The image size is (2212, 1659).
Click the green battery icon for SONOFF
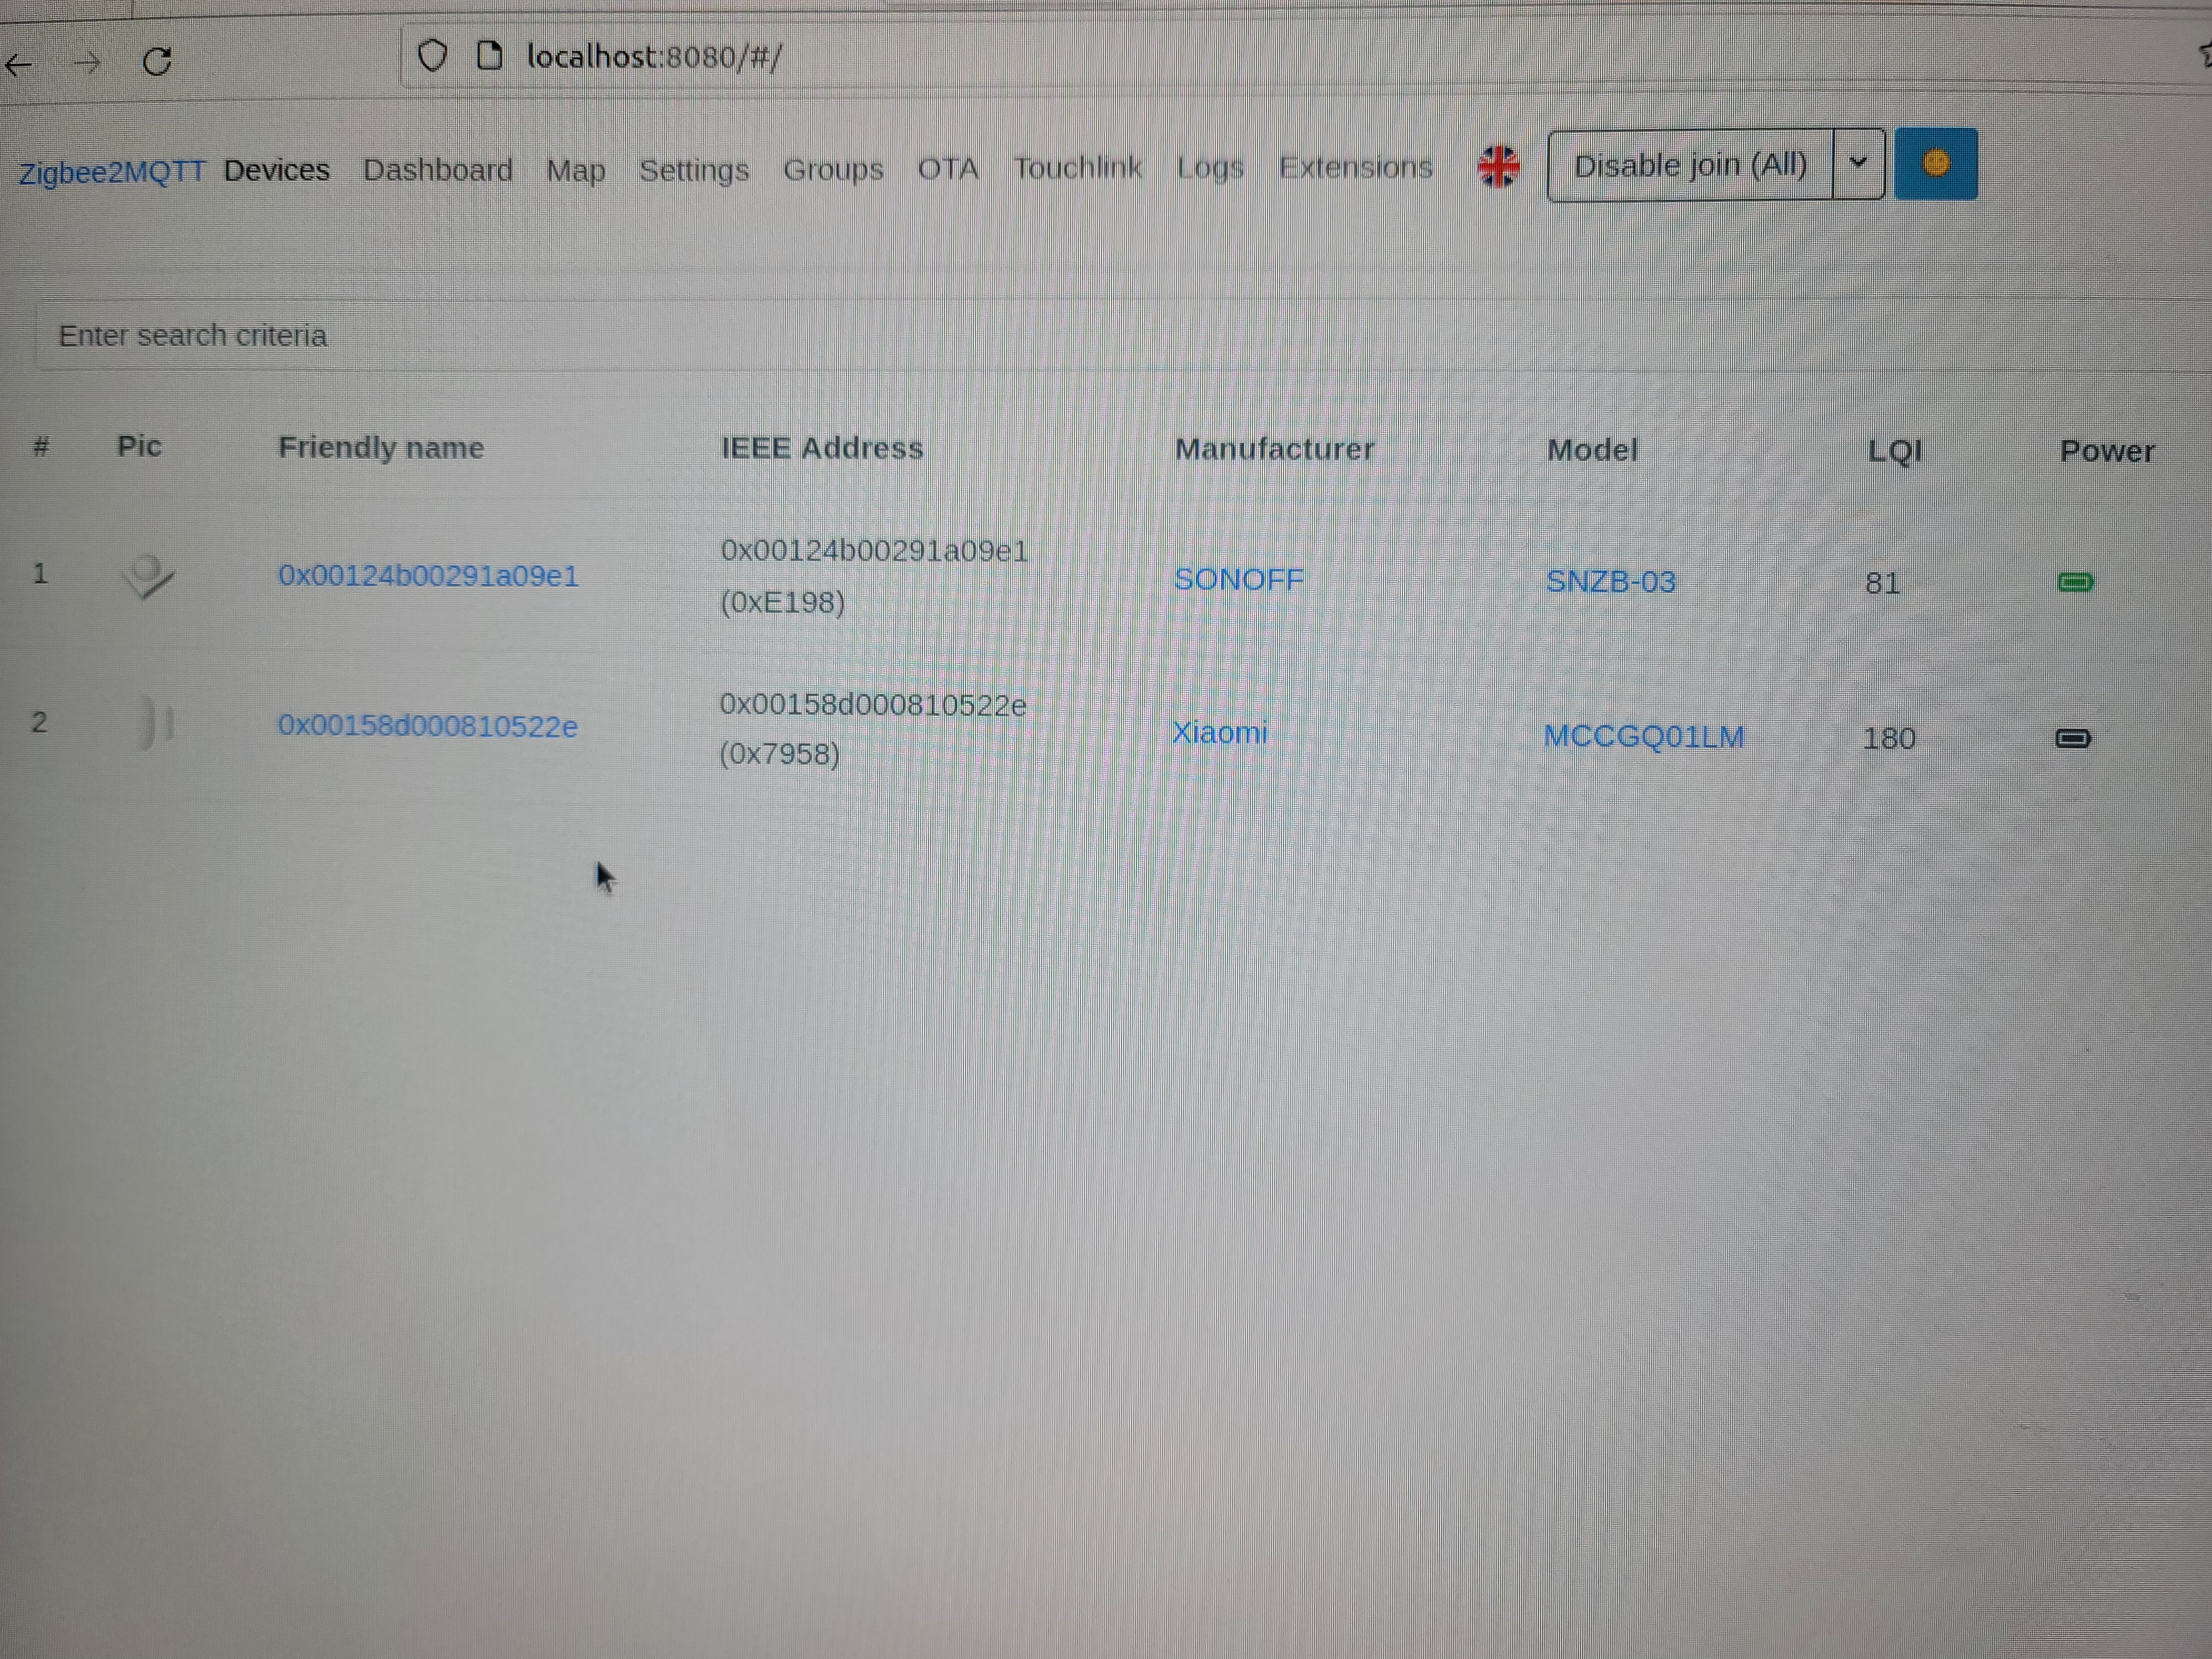coord(2076,582)
